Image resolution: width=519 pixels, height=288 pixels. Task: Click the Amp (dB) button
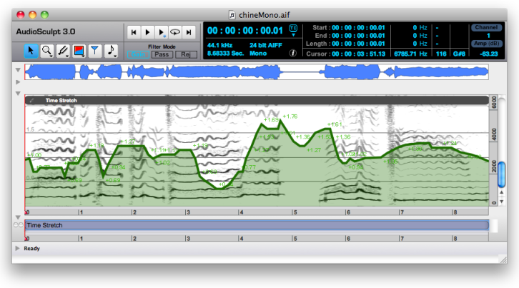pyautogui.click(x=486, y=44)
